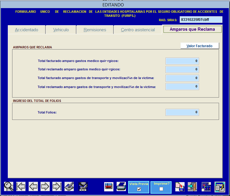Go to previous record left arrow
Viewport: 230px width, 196px height.
[x=33, y=186]
